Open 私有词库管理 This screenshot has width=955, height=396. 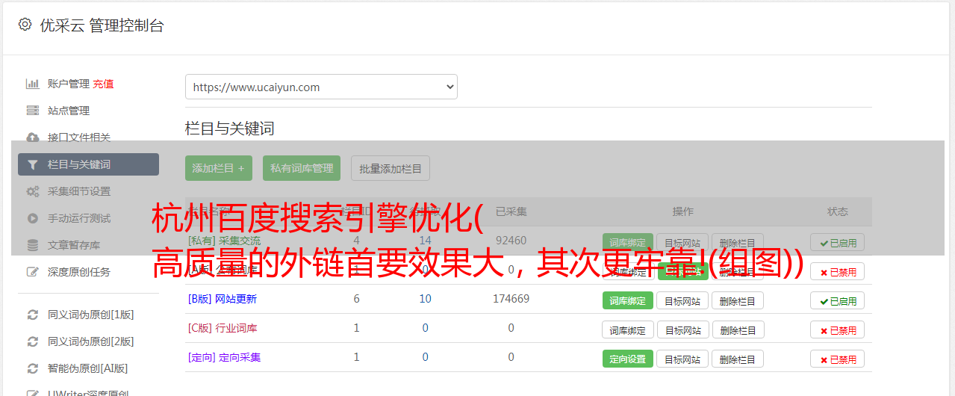click(302, 168)
